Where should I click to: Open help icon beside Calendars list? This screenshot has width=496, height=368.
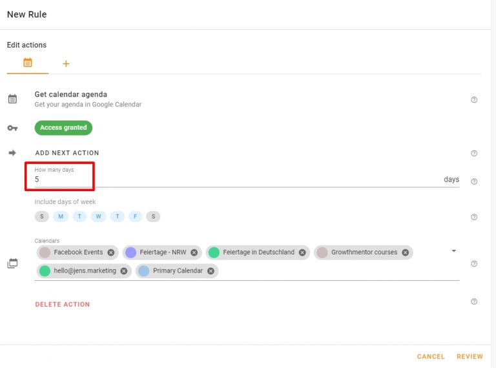click(474, 263)
